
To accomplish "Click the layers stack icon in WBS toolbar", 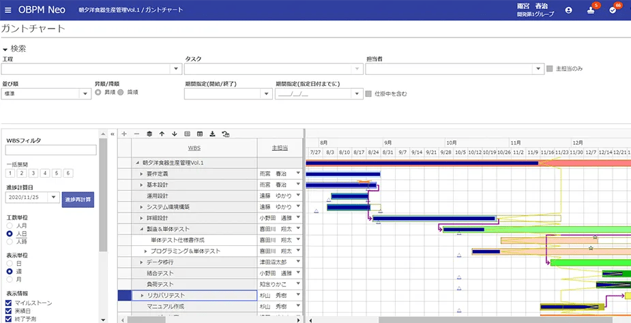I will [149, 134].
